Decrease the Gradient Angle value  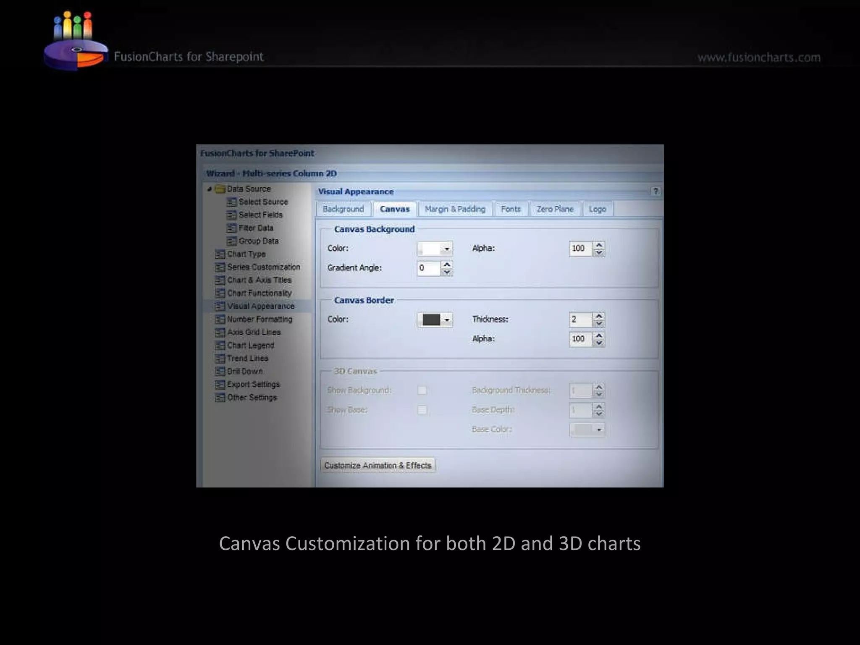(447, 272)
